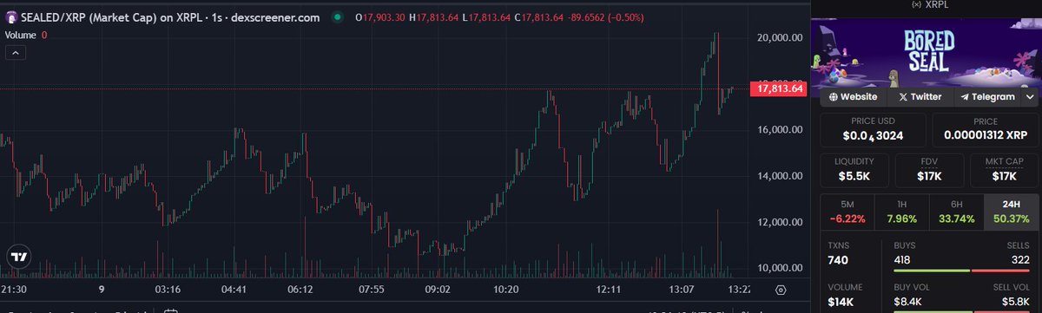
Task: Click the 20,000.00 price axis label
Action: [779, 38]
